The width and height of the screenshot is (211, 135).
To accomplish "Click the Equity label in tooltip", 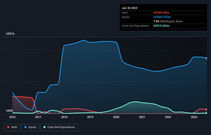I will pyautogui.click(x=126, y=17).
